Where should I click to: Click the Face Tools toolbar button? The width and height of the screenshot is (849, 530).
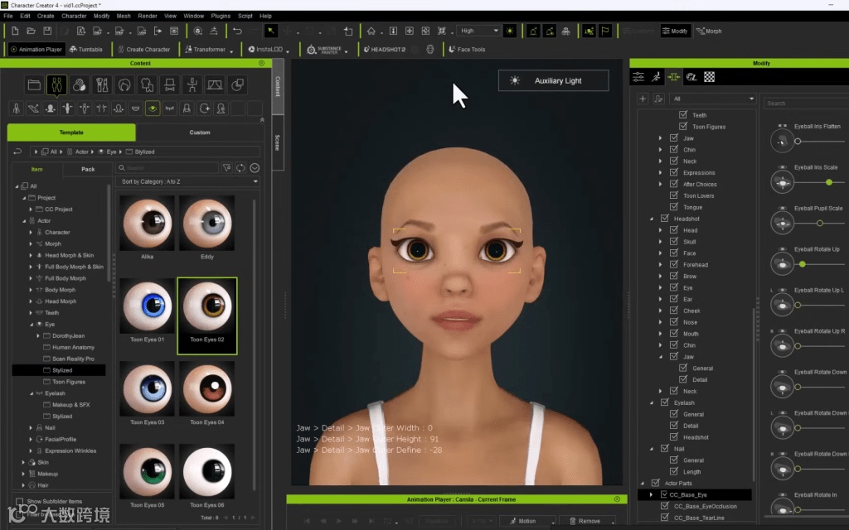pos(466,50)
